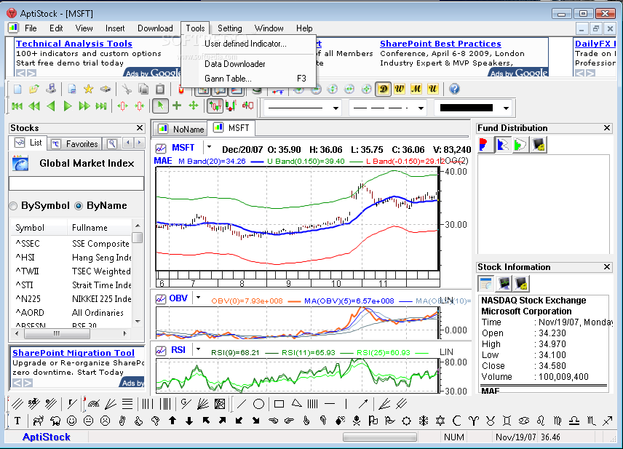Click red flag Fund Distribution icon

coord(484,145)
